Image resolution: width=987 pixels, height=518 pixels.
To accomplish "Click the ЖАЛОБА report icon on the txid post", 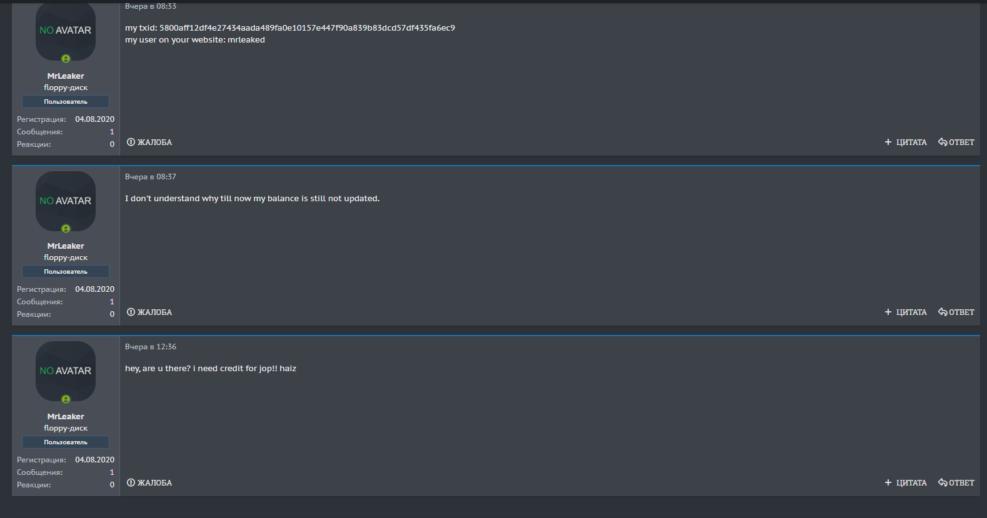I will click(131, 142).
